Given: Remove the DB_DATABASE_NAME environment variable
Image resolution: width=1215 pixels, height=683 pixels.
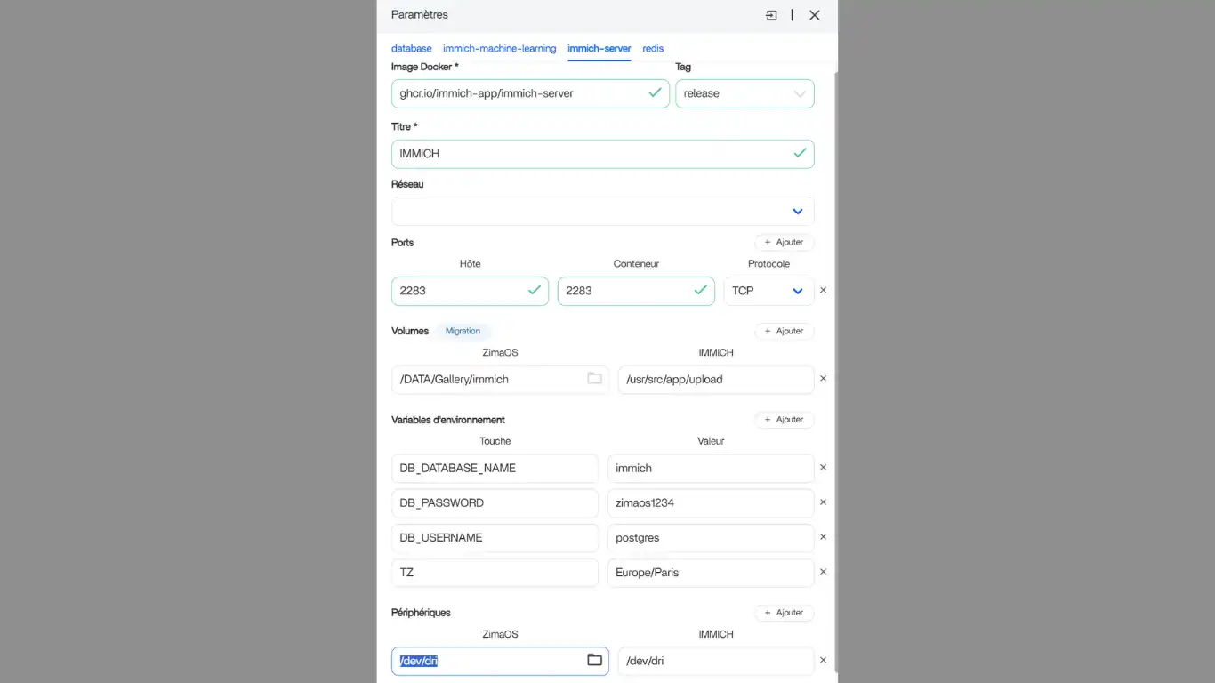Looking at the screenshot, I should [x=823, y=468].
